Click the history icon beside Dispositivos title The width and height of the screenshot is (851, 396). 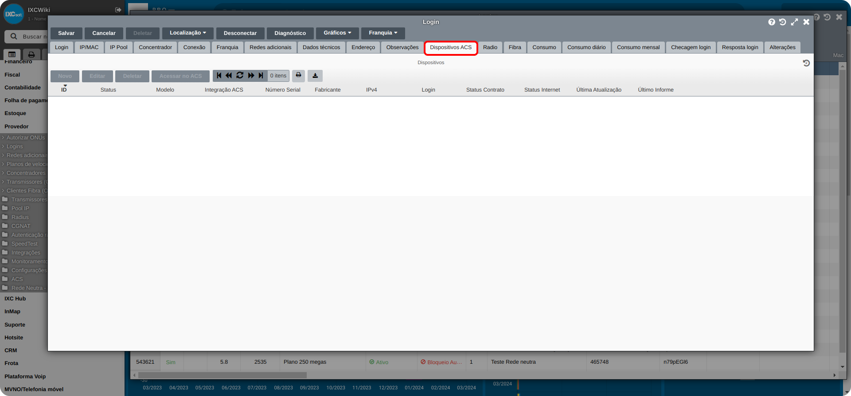pos(806,63)
